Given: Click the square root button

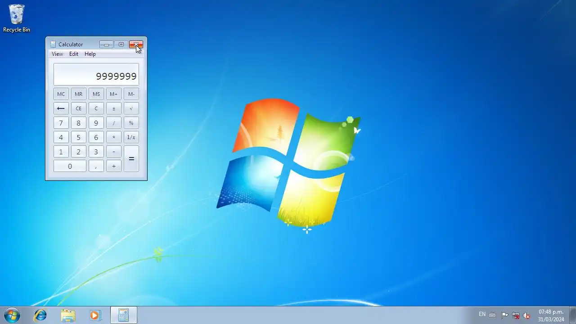Looking at the screenshot, I should [131, 108].
